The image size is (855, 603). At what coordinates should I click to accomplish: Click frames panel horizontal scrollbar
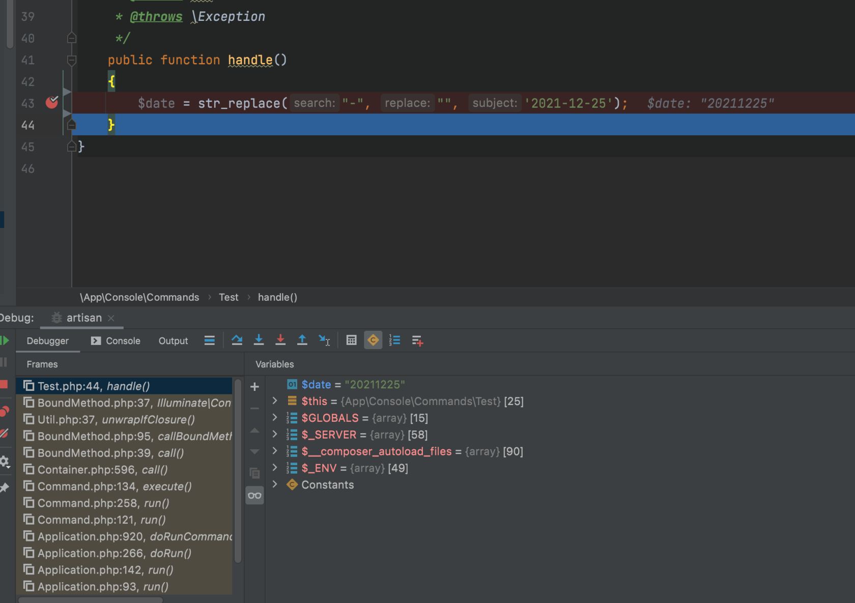(91, 600)
